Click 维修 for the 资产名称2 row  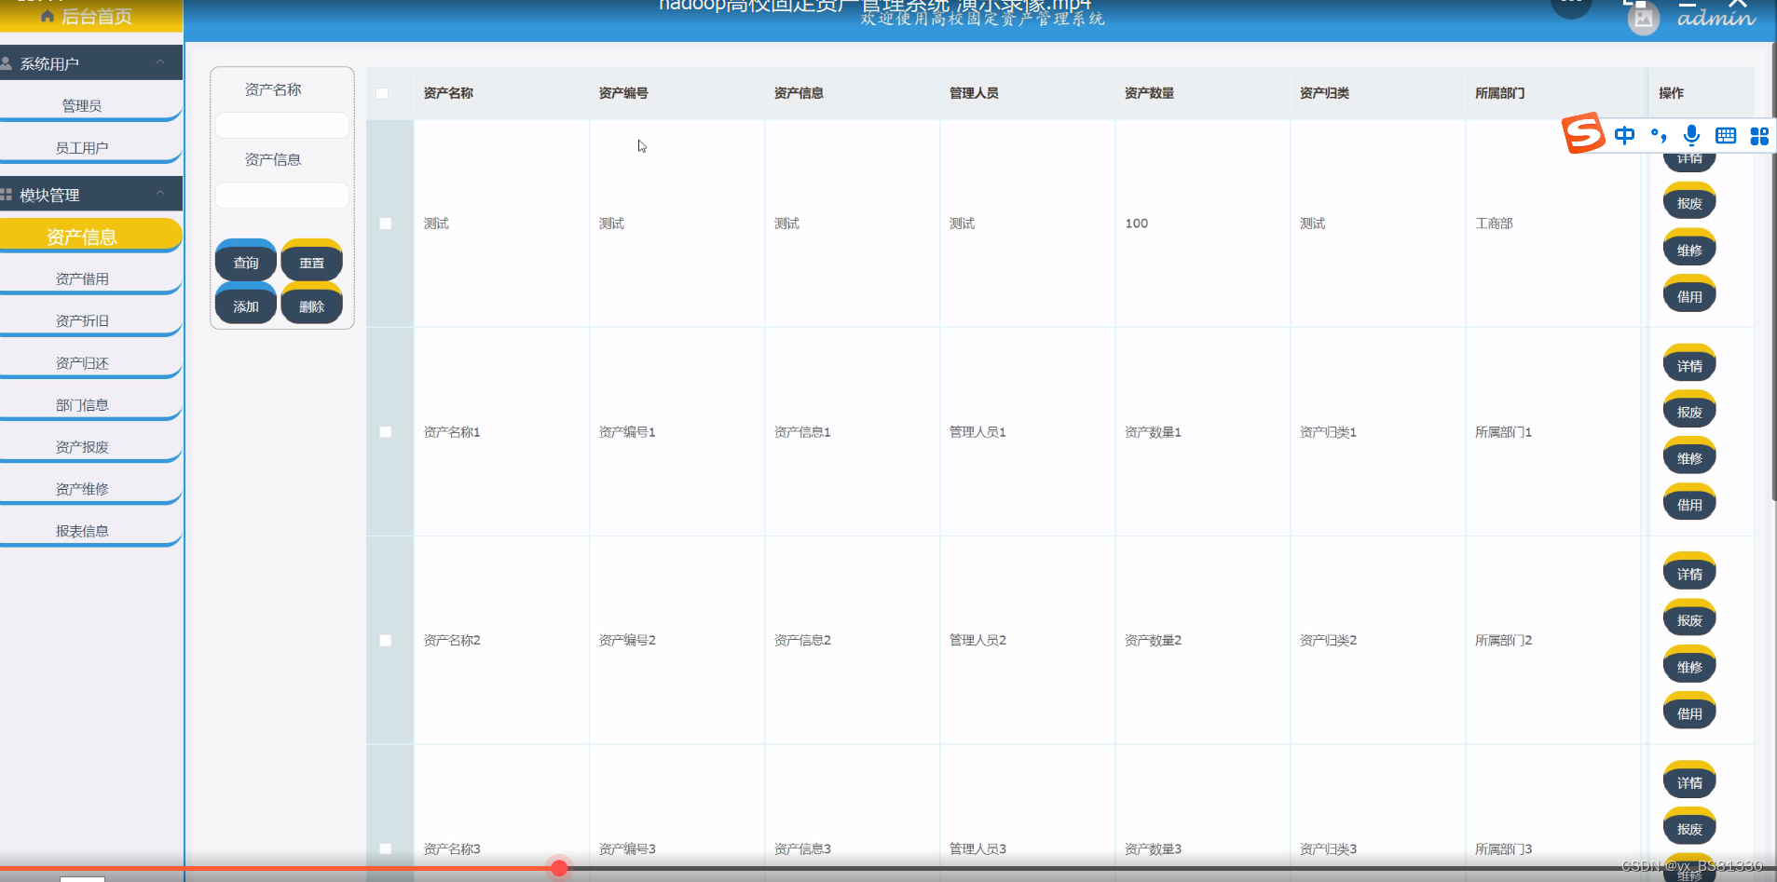point(1689,666)
